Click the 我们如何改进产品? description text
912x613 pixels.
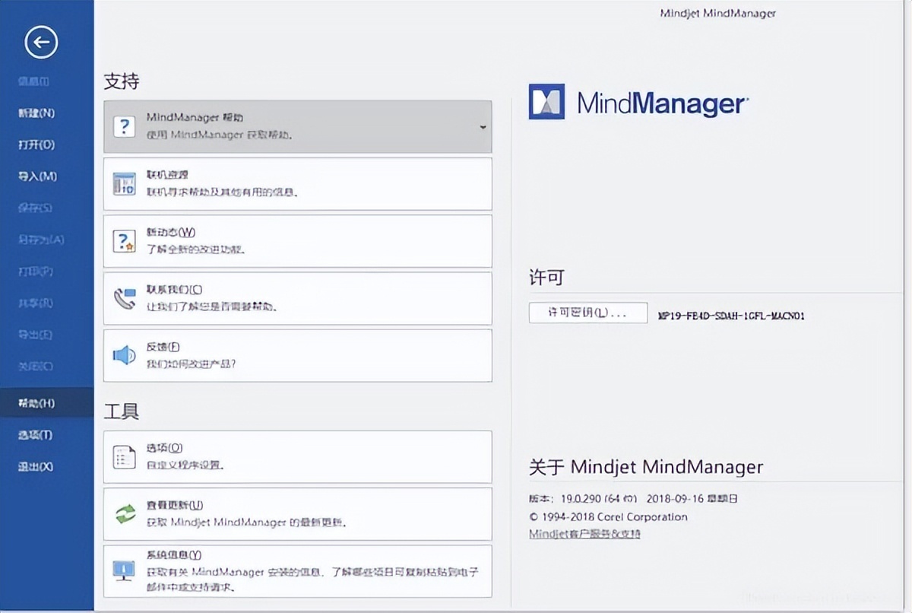[x=191, y=364]
